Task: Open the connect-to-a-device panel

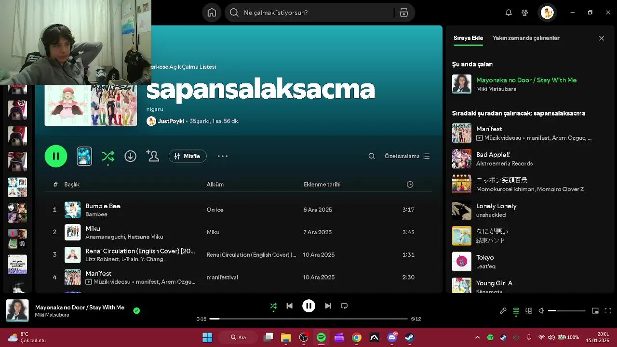Action: [529, 311]
